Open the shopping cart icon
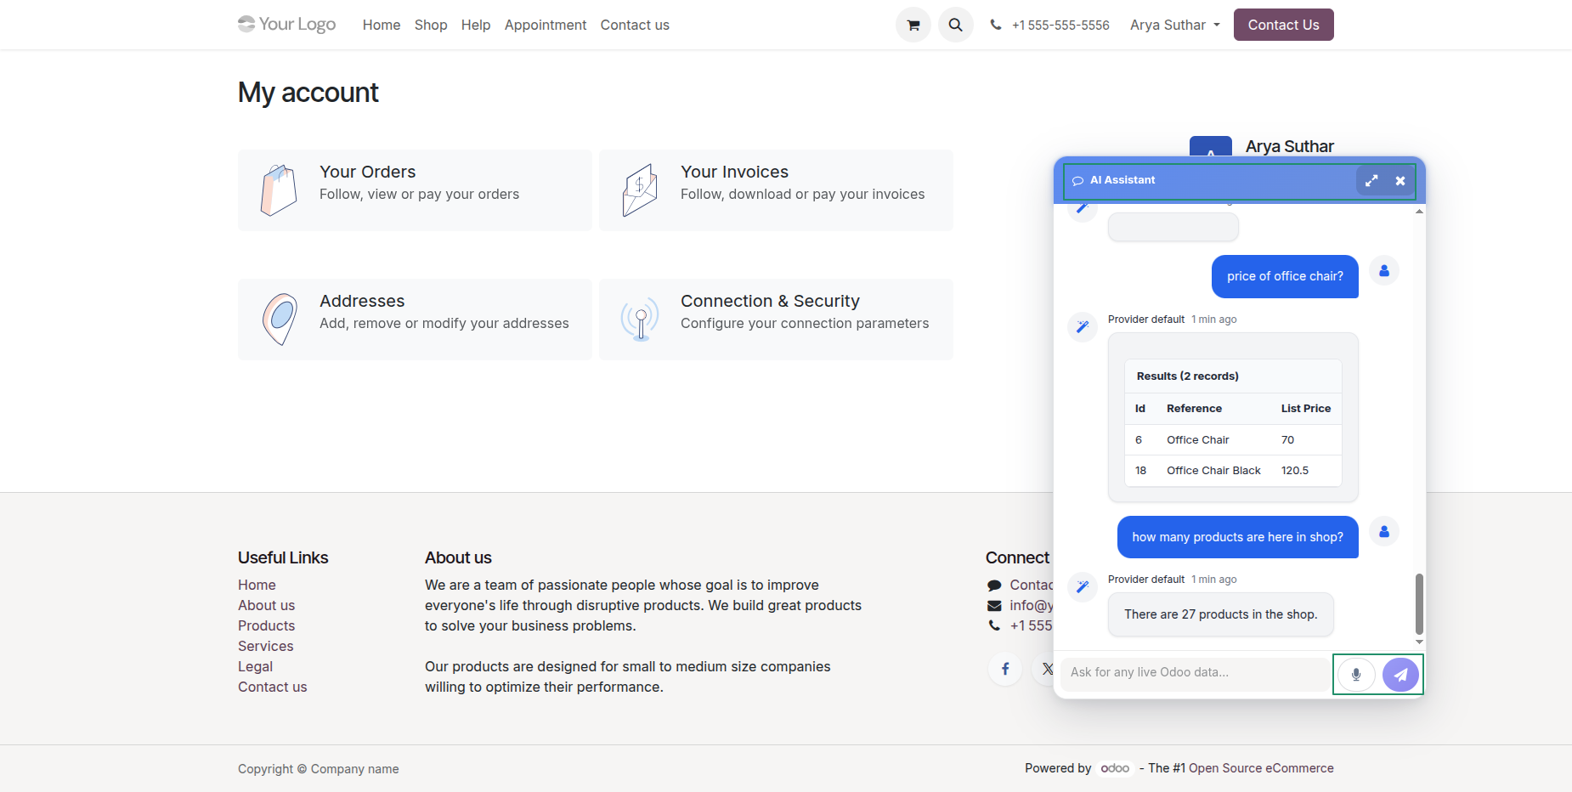 point(913,25)
